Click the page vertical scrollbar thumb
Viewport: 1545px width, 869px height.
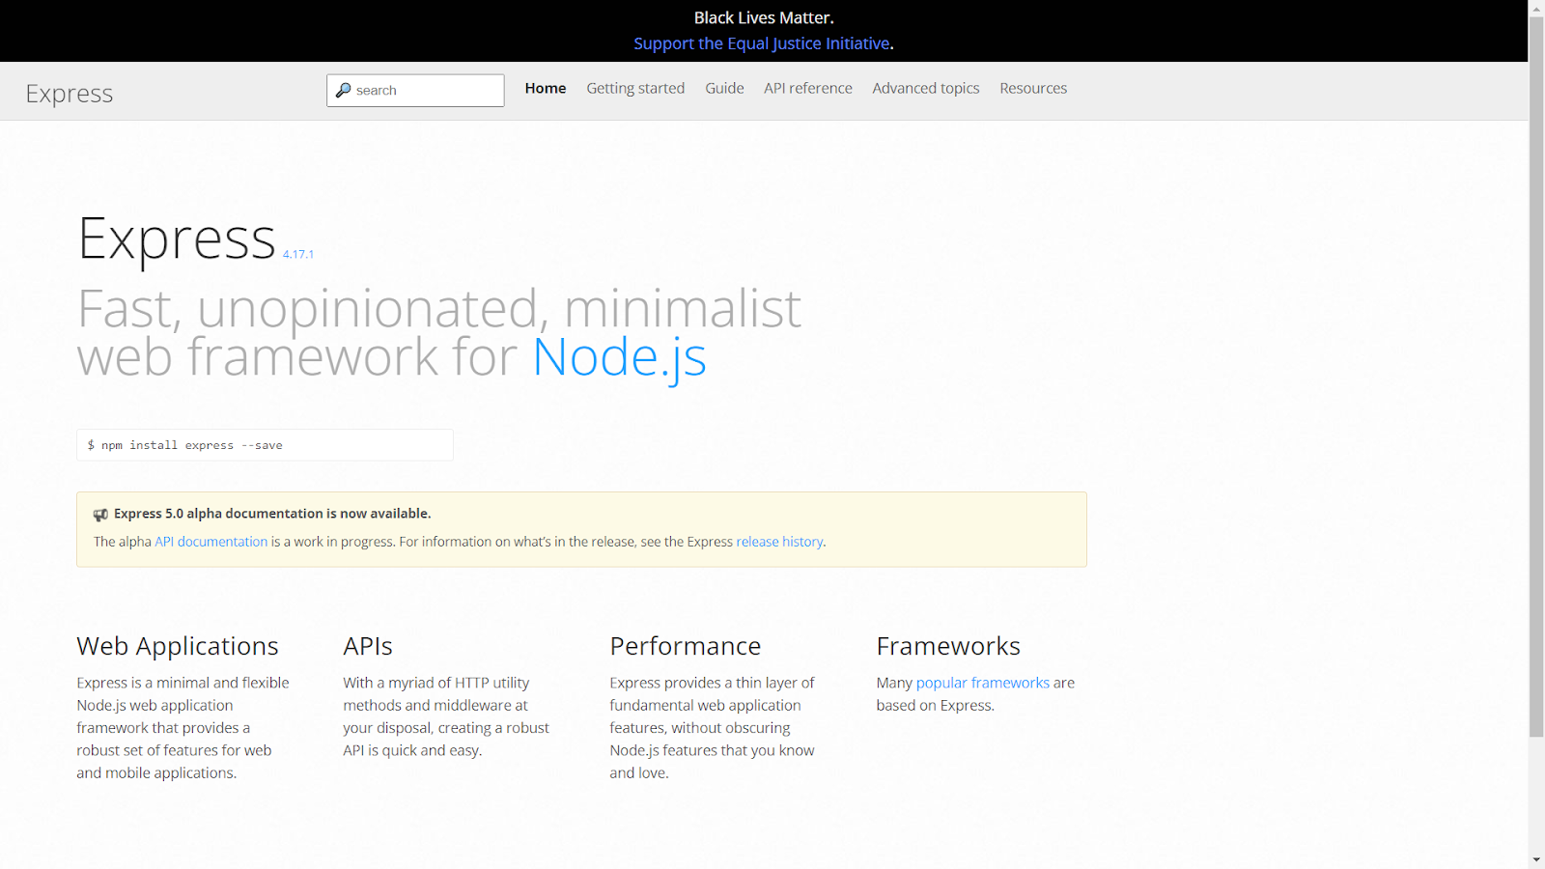(x=1536, y=377)
